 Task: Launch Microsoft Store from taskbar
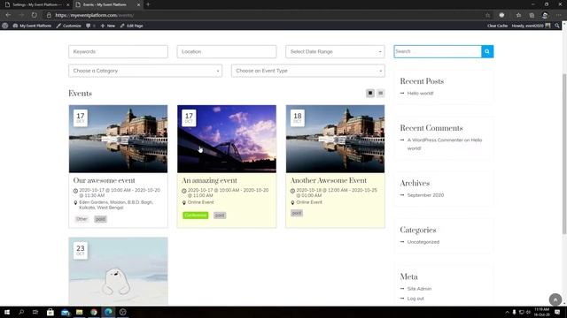click(50, 312)
